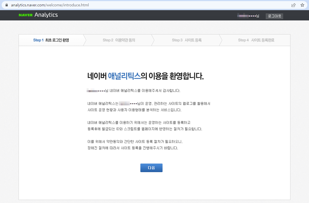This screenshot has width=309, height=203.
Task: Click the browser address bar URL field
Action: pos(55,5)
